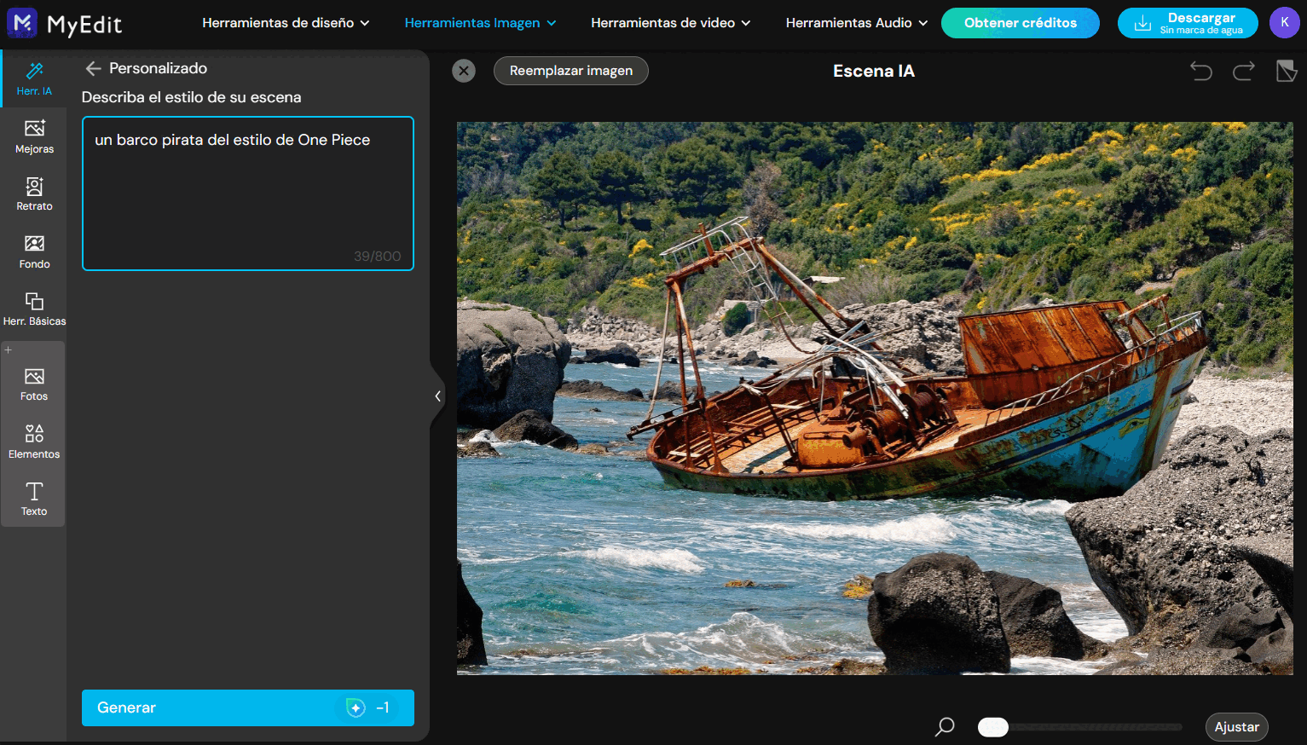Click the Ajustar fit button
Screen dimensions: 1307x745
[x=1236, y=727]
